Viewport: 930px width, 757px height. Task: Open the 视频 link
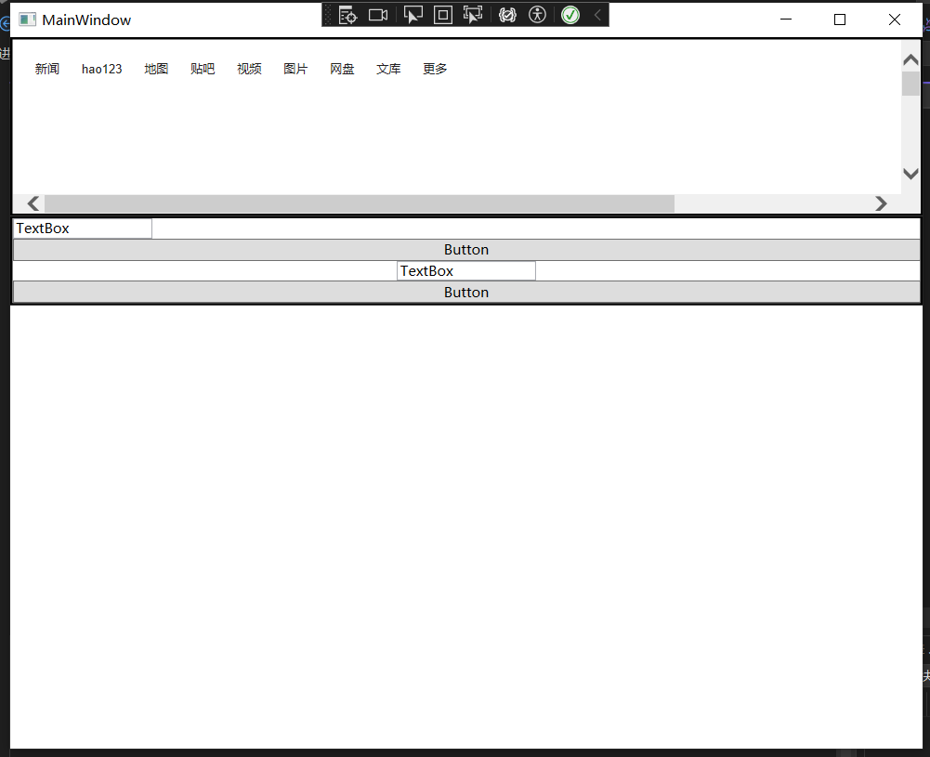point(249,69)
